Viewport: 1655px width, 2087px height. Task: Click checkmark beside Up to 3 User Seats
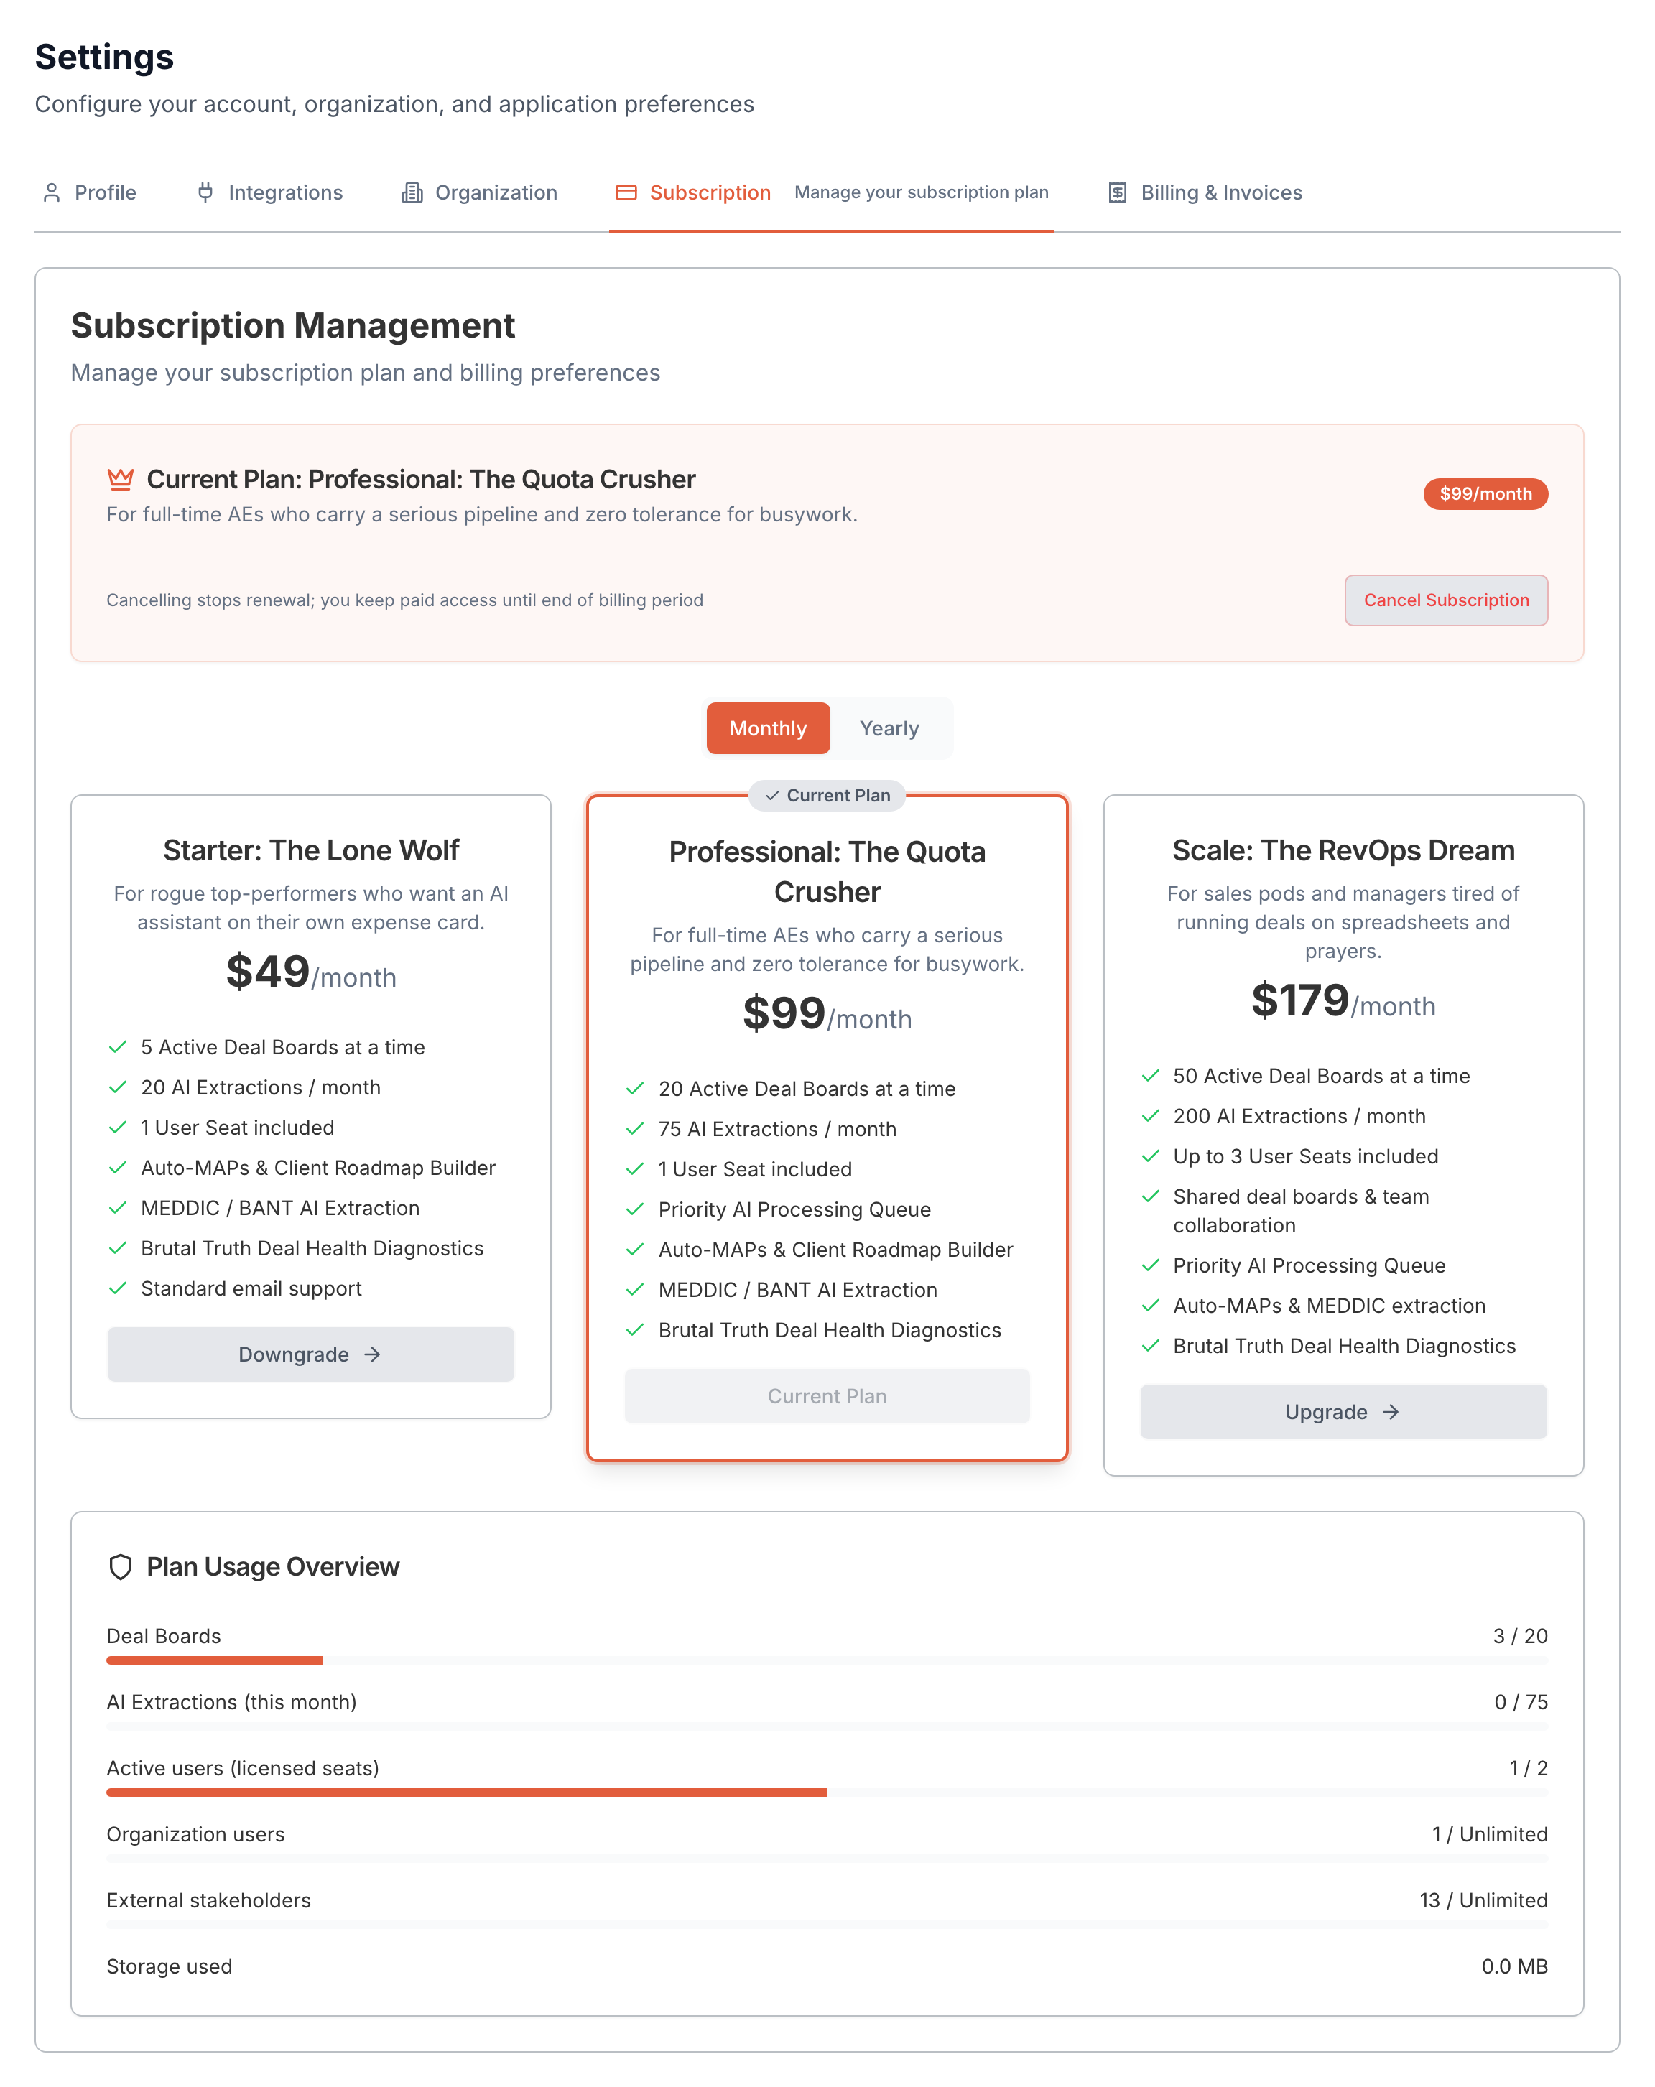click(x=1151, y=1157)
